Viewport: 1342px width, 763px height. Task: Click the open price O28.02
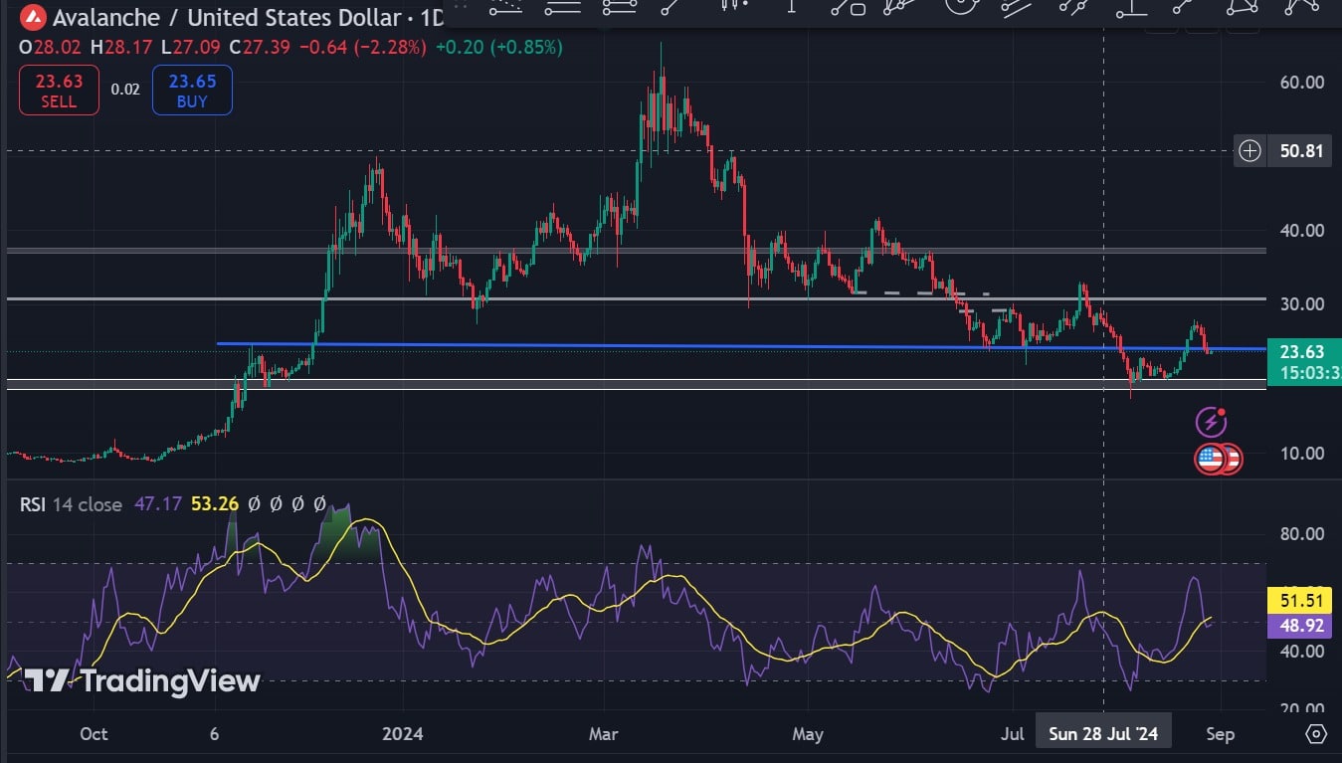pyautogui.click(x=49, y=48)
